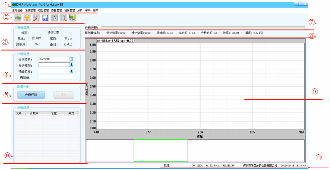This screenshot has width=330, height=170.
Task: Click the 分析样品 button
Action: [x=31, y=95]
